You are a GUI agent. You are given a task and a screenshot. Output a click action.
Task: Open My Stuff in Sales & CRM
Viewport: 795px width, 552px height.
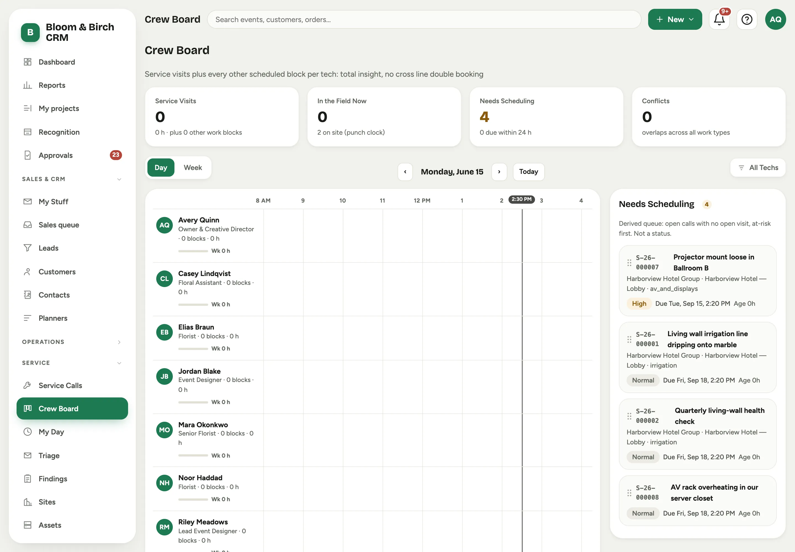pos(72,202)
